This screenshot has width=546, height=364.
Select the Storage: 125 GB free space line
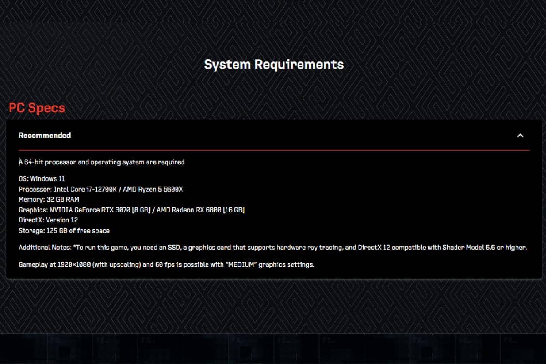click(x=64, y=231)
